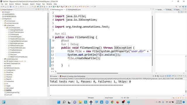Expand the Maven Dependencies node
The width and height of the screenshot is (187, 105).
[x=3, y=64]
